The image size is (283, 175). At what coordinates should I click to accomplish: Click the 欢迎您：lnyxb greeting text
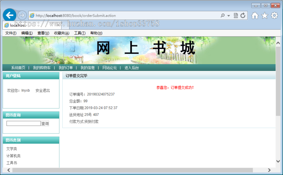[19, 90]
